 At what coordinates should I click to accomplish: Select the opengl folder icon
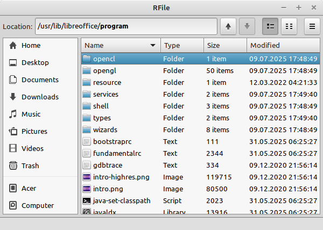(87, 71)
